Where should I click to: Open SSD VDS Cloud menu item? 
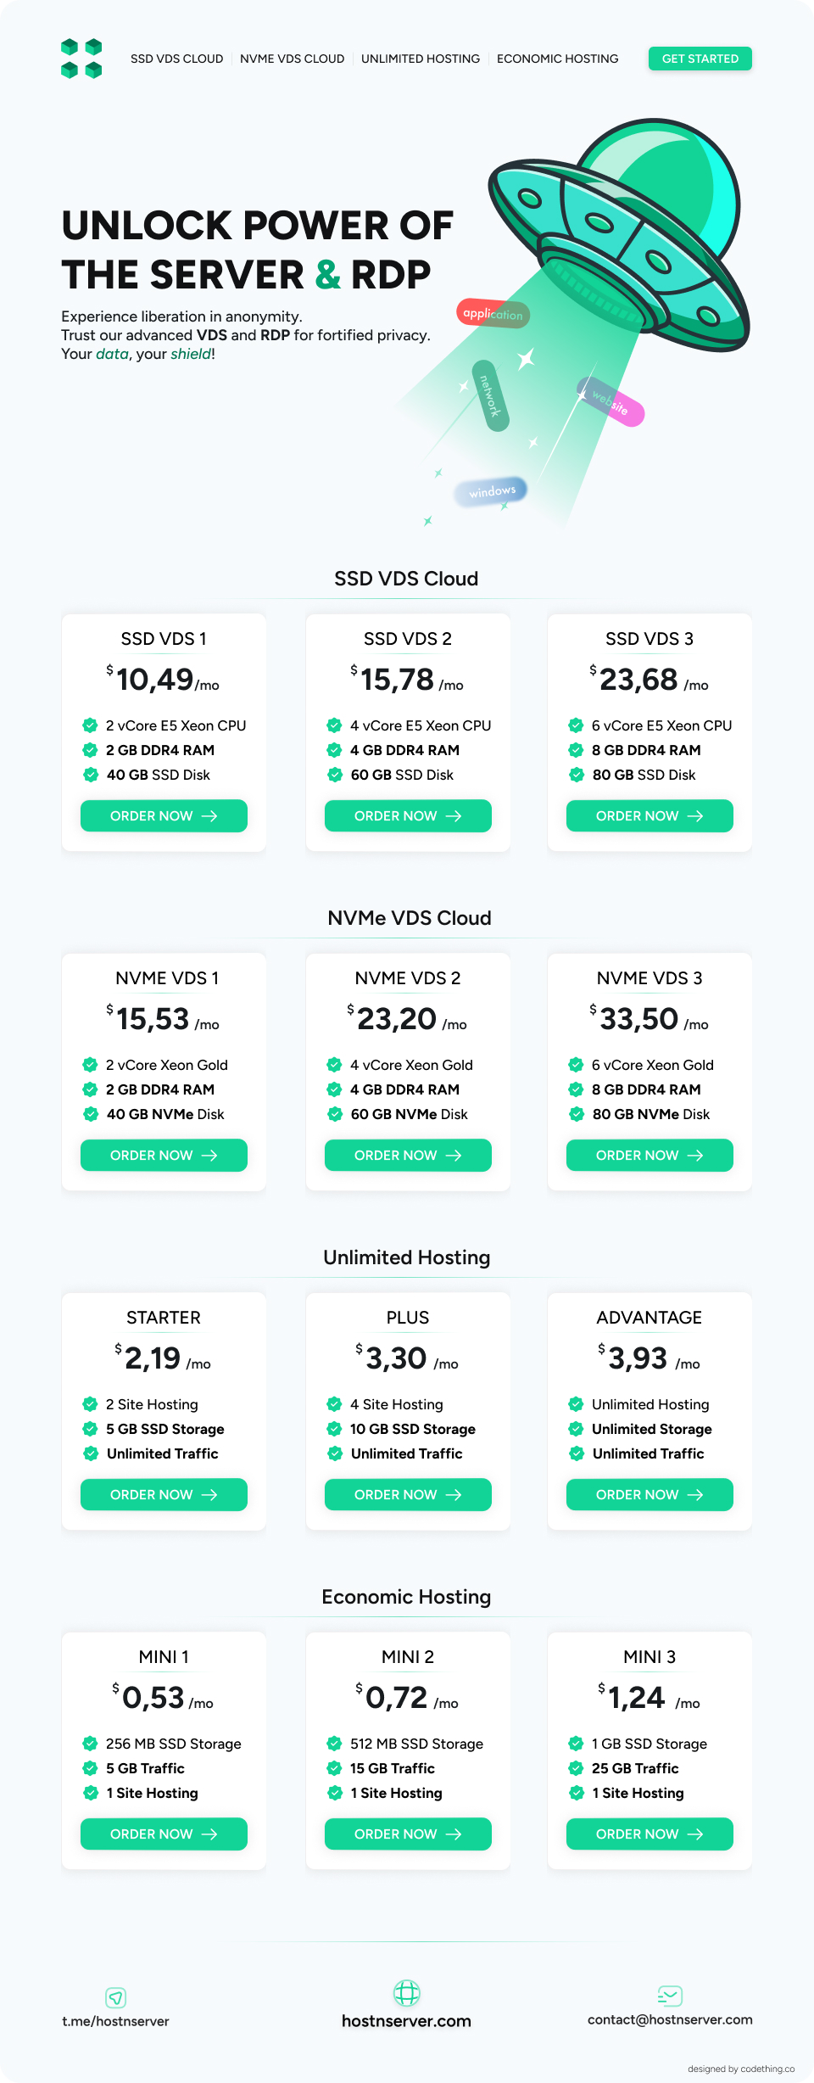pyautogui.click(x=176, y=59)
